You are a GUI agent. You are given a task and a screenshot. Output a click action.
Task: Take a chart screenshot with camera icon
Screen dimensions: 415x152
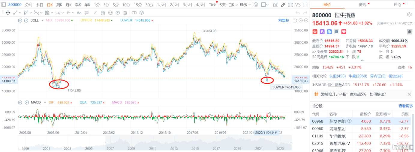click(x=275, y=5)
